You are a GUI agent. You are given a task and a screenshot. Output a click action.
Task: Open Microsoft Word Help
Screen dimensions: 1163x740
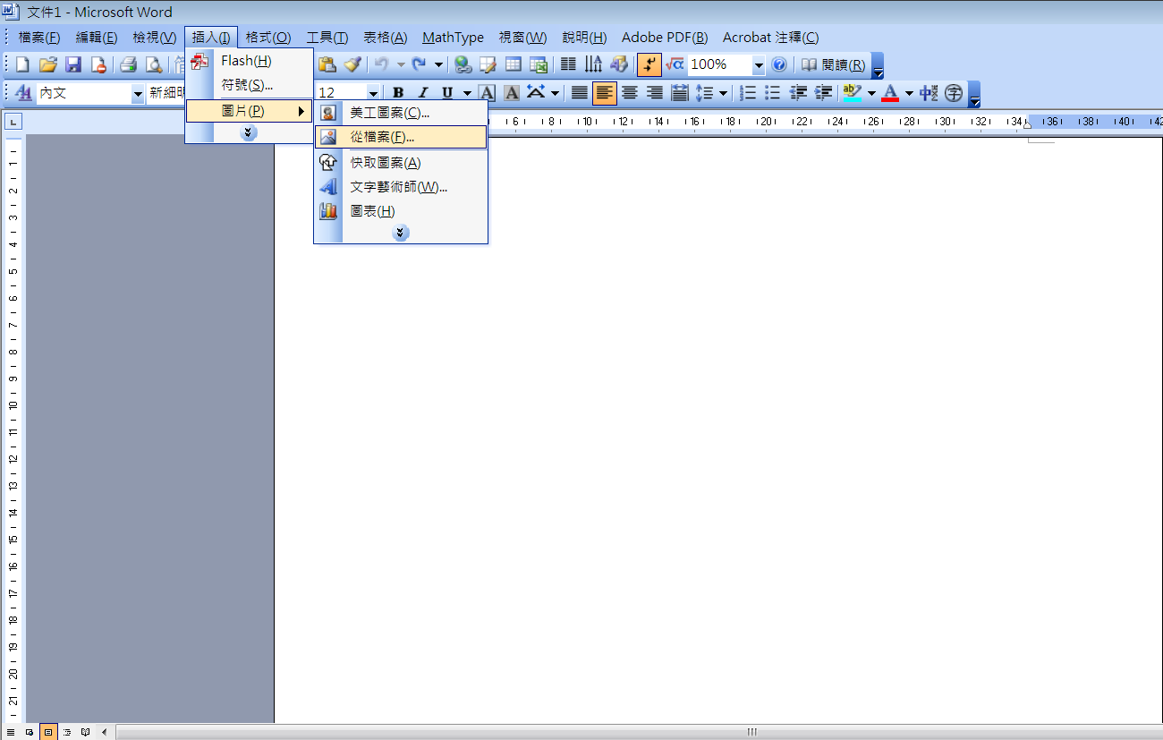779,64
